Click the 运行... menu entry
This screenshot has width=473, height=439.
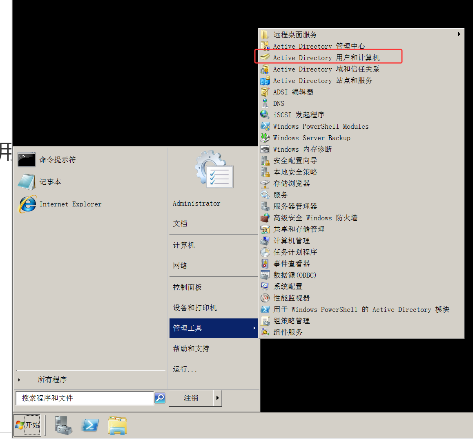pyautogui.click(x=185, y=369)
